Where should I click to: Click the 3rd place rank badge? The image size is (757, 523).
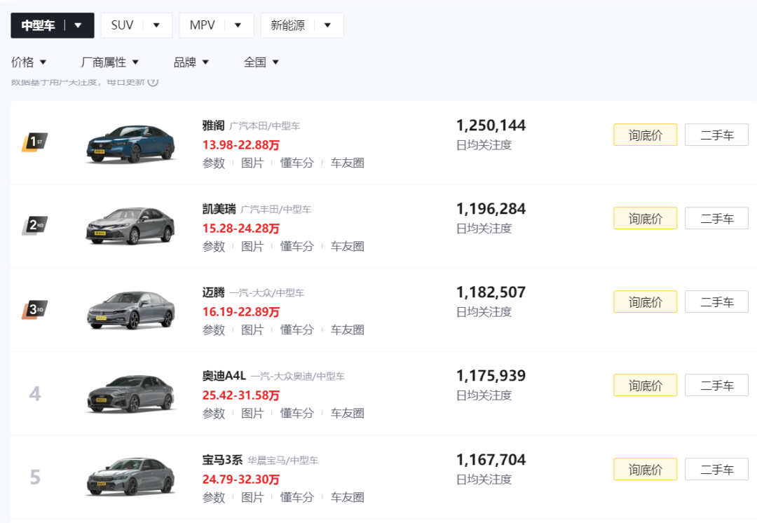click(35, 310)
